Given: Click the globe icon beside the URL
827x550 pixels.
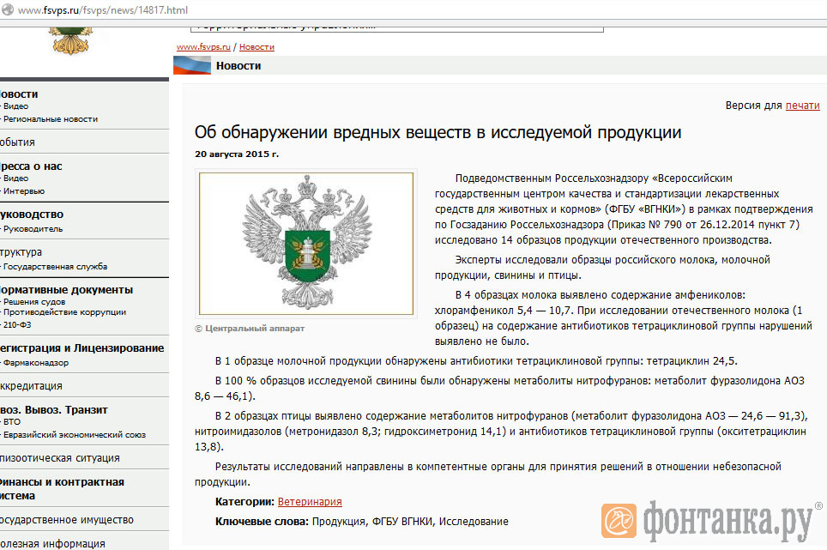Looking at the screenshot, I should pos(8,9).
